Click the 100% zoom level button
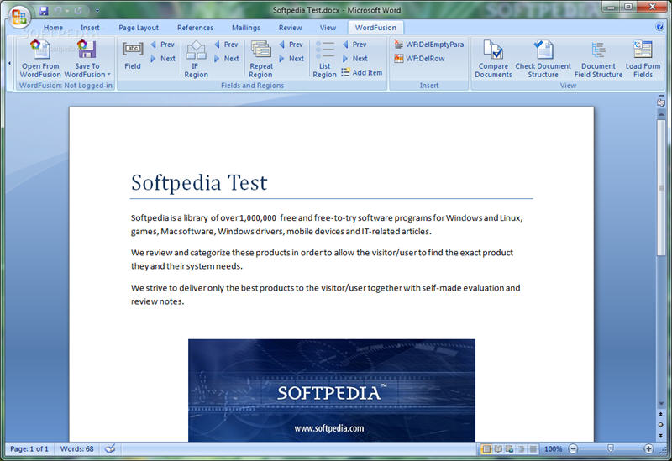 [x=553, y=449]
